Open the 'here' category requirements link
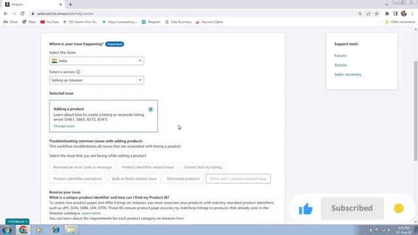 coord(180,219)
